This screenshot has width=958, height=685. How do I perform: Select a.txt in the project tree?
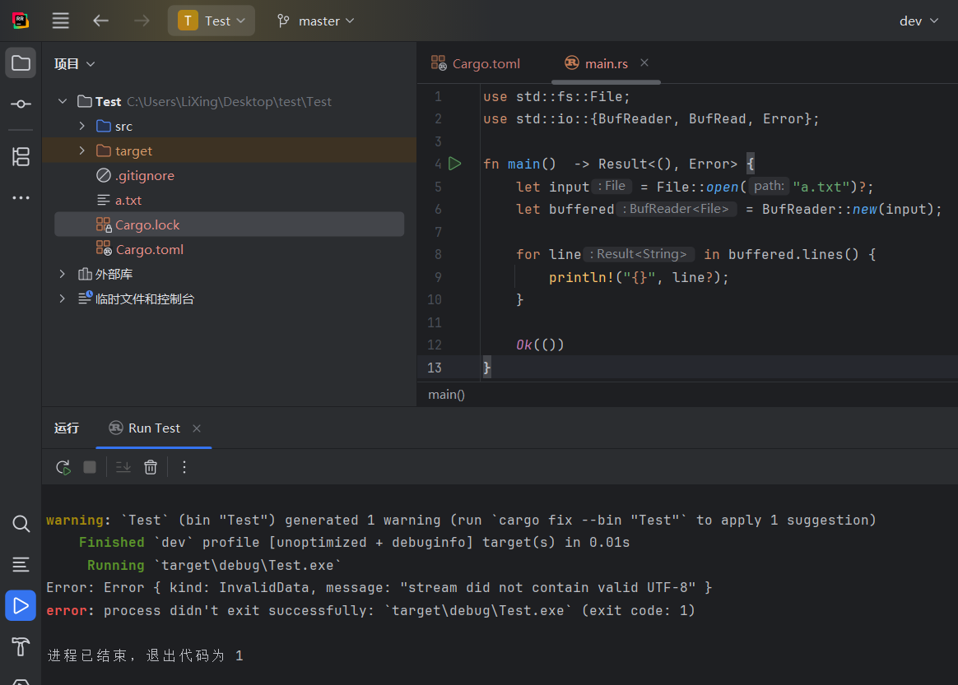pyautogui.click(x=128, y=200)
